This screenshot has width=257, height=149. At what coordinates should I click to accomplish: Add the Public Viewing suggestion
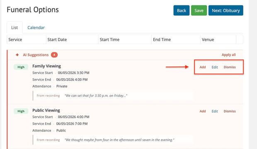click(x=203, y=111)
